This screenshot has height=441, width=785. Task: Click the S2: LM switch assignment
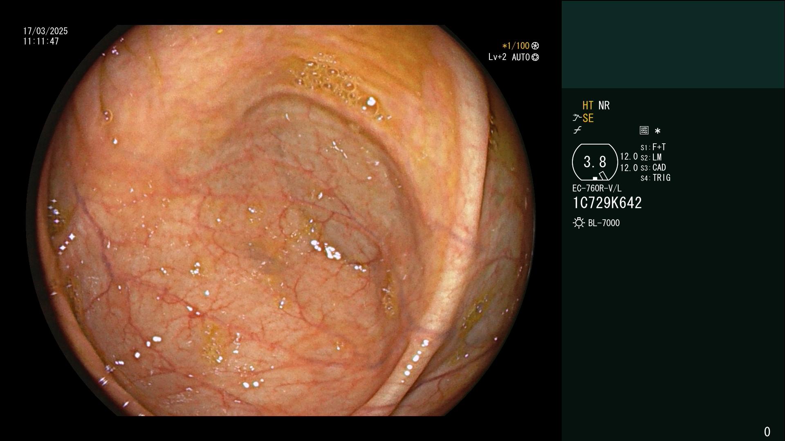[651, 157]
